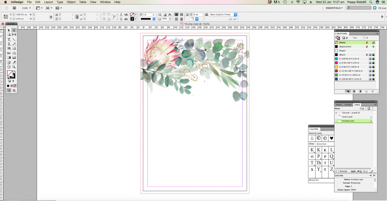Viewport: 387px width, 201px height.
Task: Select the Hand tool
Action: coord(9,67)
